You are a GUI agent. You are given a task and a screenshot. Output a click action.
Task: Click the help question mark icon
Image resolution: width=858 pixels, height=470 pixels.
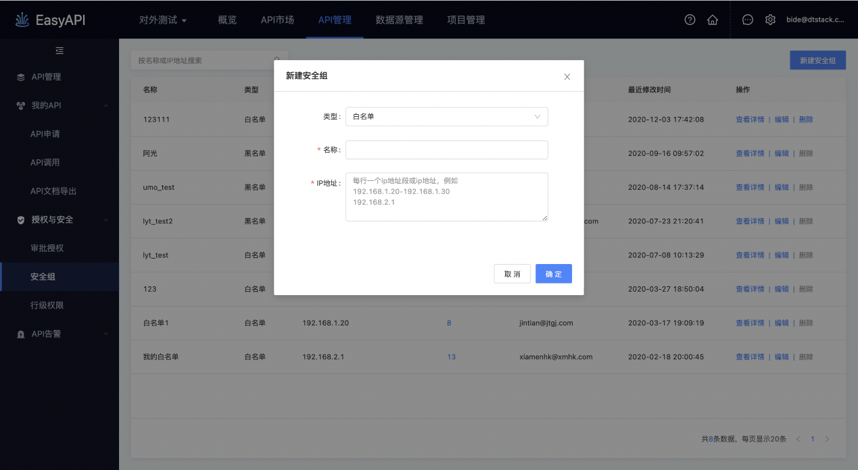[x=690, y=20]
